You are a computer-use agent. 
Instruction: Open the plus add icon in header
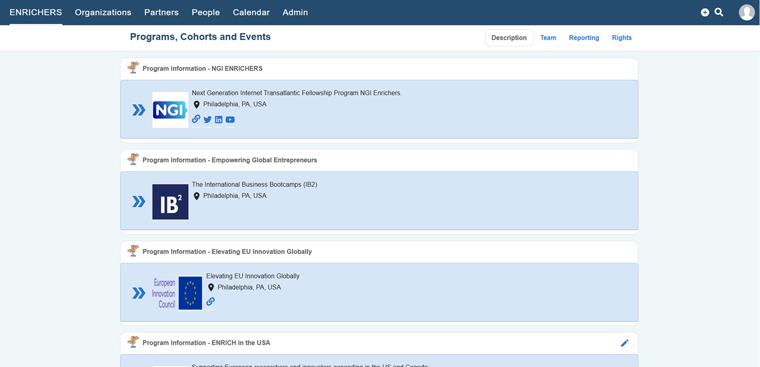click(705, 12)
